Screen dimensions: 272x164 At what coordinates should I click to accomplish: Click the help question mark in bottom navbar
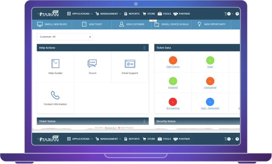[237, 139]
